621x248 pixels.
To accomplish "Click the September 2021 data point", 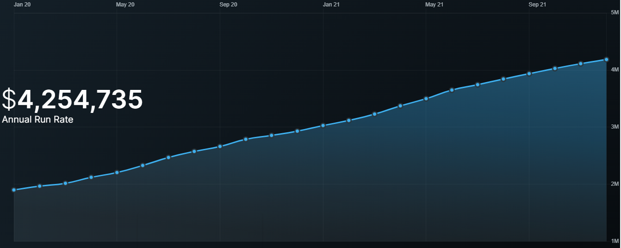I will [529, 74].
